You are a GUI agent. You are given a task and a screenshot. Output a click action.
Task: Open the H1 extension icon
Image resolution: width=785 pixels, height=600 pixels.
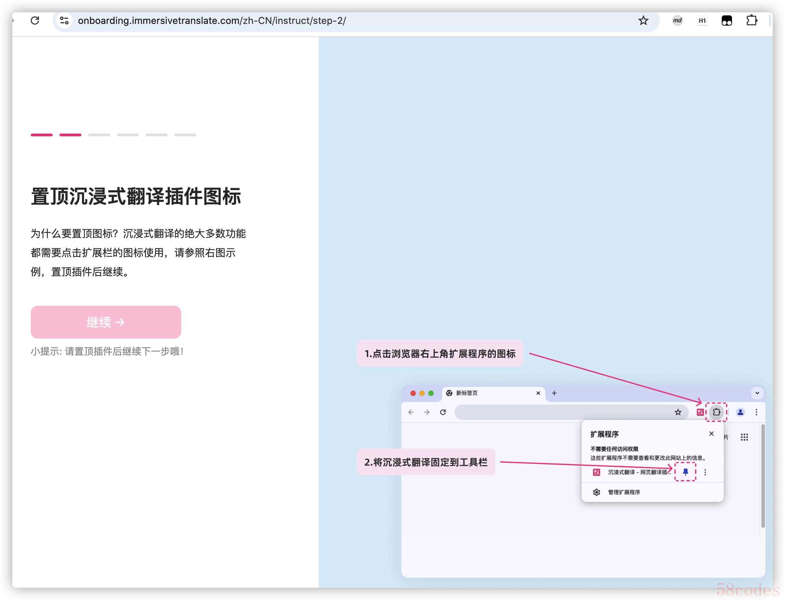pos(702,21)
